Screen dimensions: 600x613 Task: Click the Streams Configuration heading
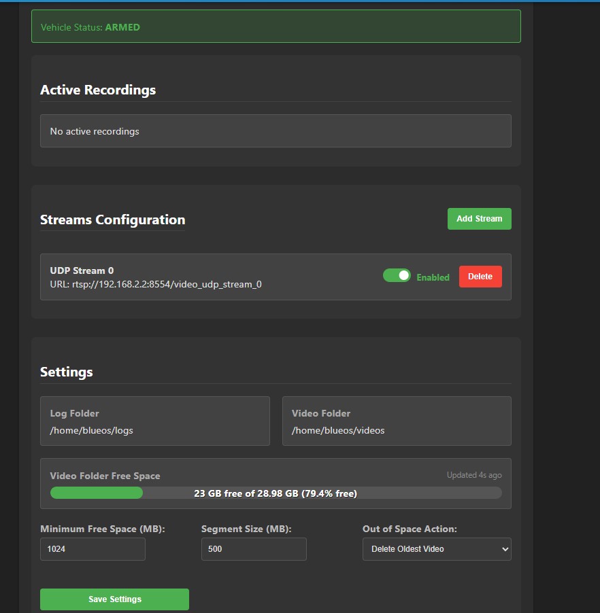[113, 220]
